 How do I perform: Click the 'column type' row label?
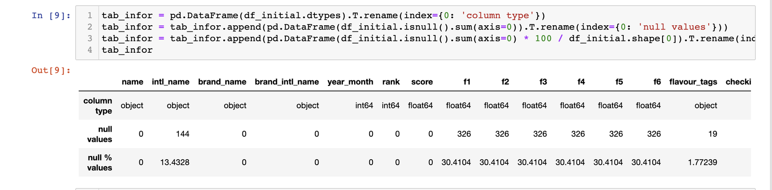click(x=98, y=106)
